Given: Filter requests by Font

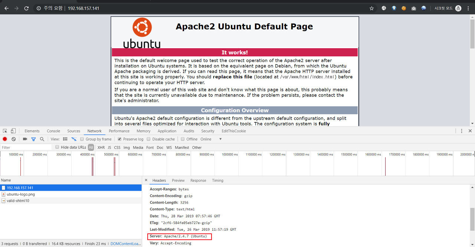Looking at the screenshot, I should [150, 148].
